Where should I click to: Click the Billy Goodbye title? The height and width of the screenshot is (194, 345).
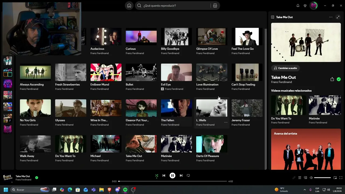click(170, 49)
